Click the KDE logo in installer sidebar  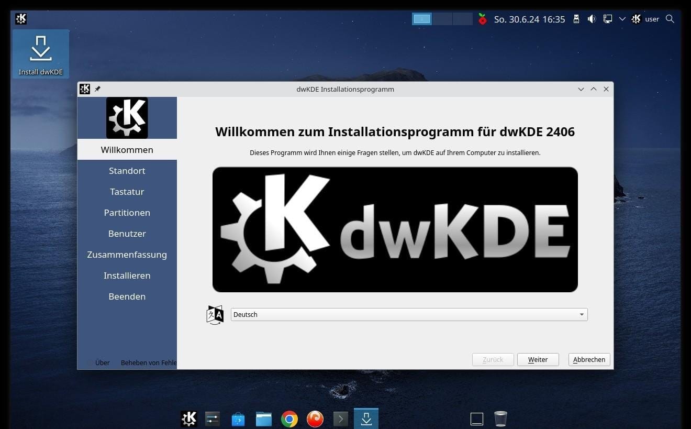[x=127, y=118]
